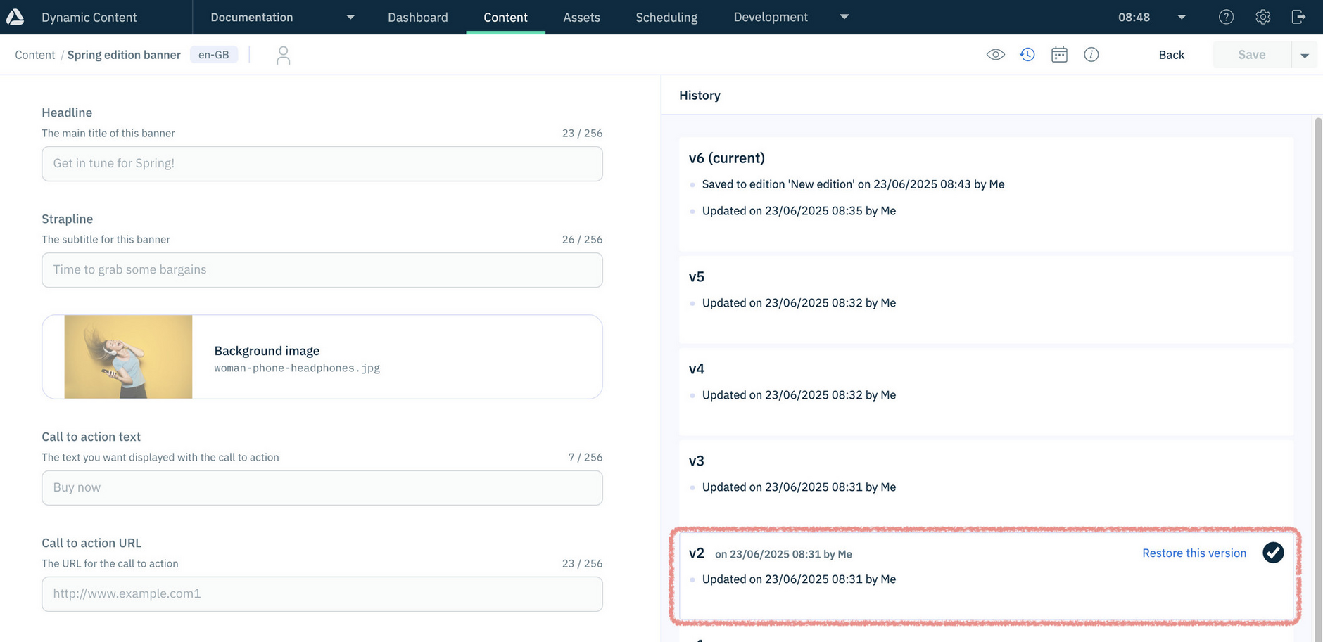The width and height of the screenshot is (1323, 642).
Task: Click the History panel scrollbar
Action: point(1317,380)
